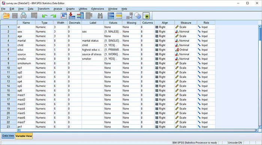Click the Ordinal measure icon for educ
Screen dimensions: 262x145
pos(177,50)
